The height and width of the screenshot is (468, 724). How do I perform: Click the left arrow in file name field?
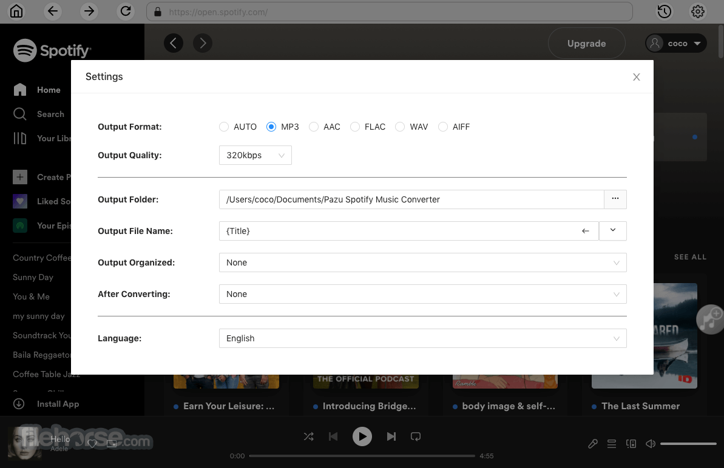(x=586, y=231)
